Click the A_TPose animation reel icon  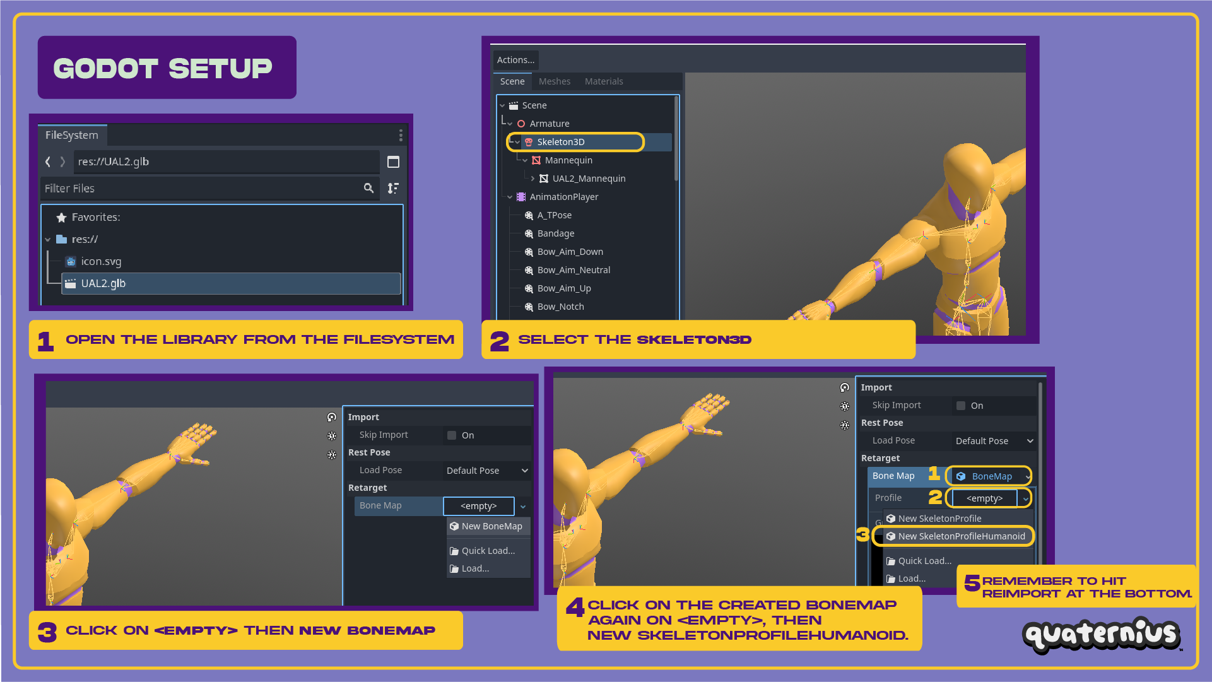click(529, 215)
